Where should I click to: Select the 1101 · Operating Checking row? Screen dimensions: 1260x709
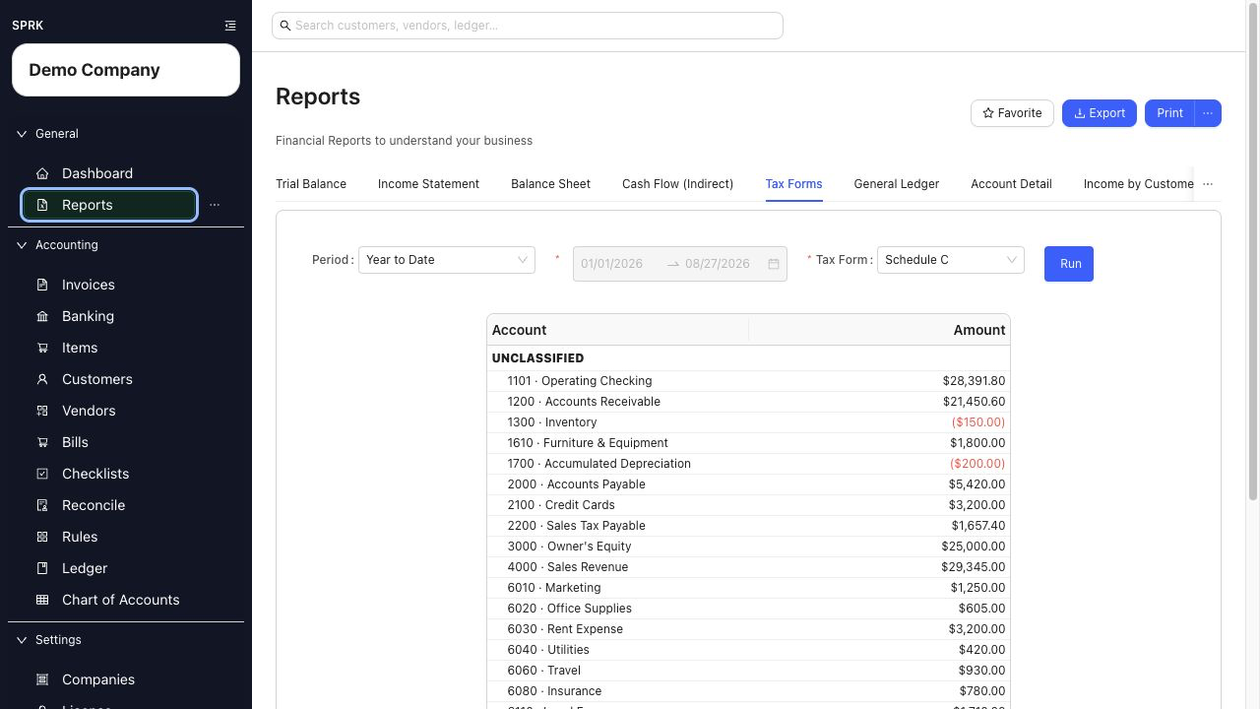(748, 381)
